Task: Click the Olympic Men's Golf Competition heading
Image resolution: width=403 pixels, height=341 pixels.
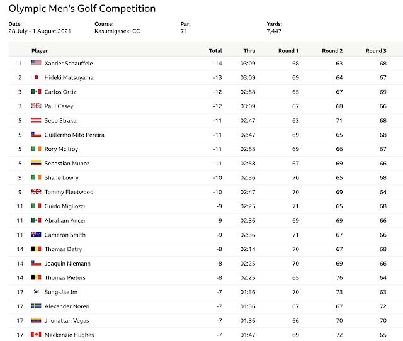Action: (82, 9)
